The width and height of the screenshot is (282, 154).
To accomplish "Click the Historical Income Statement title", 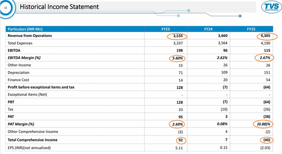I will (60, 7).
